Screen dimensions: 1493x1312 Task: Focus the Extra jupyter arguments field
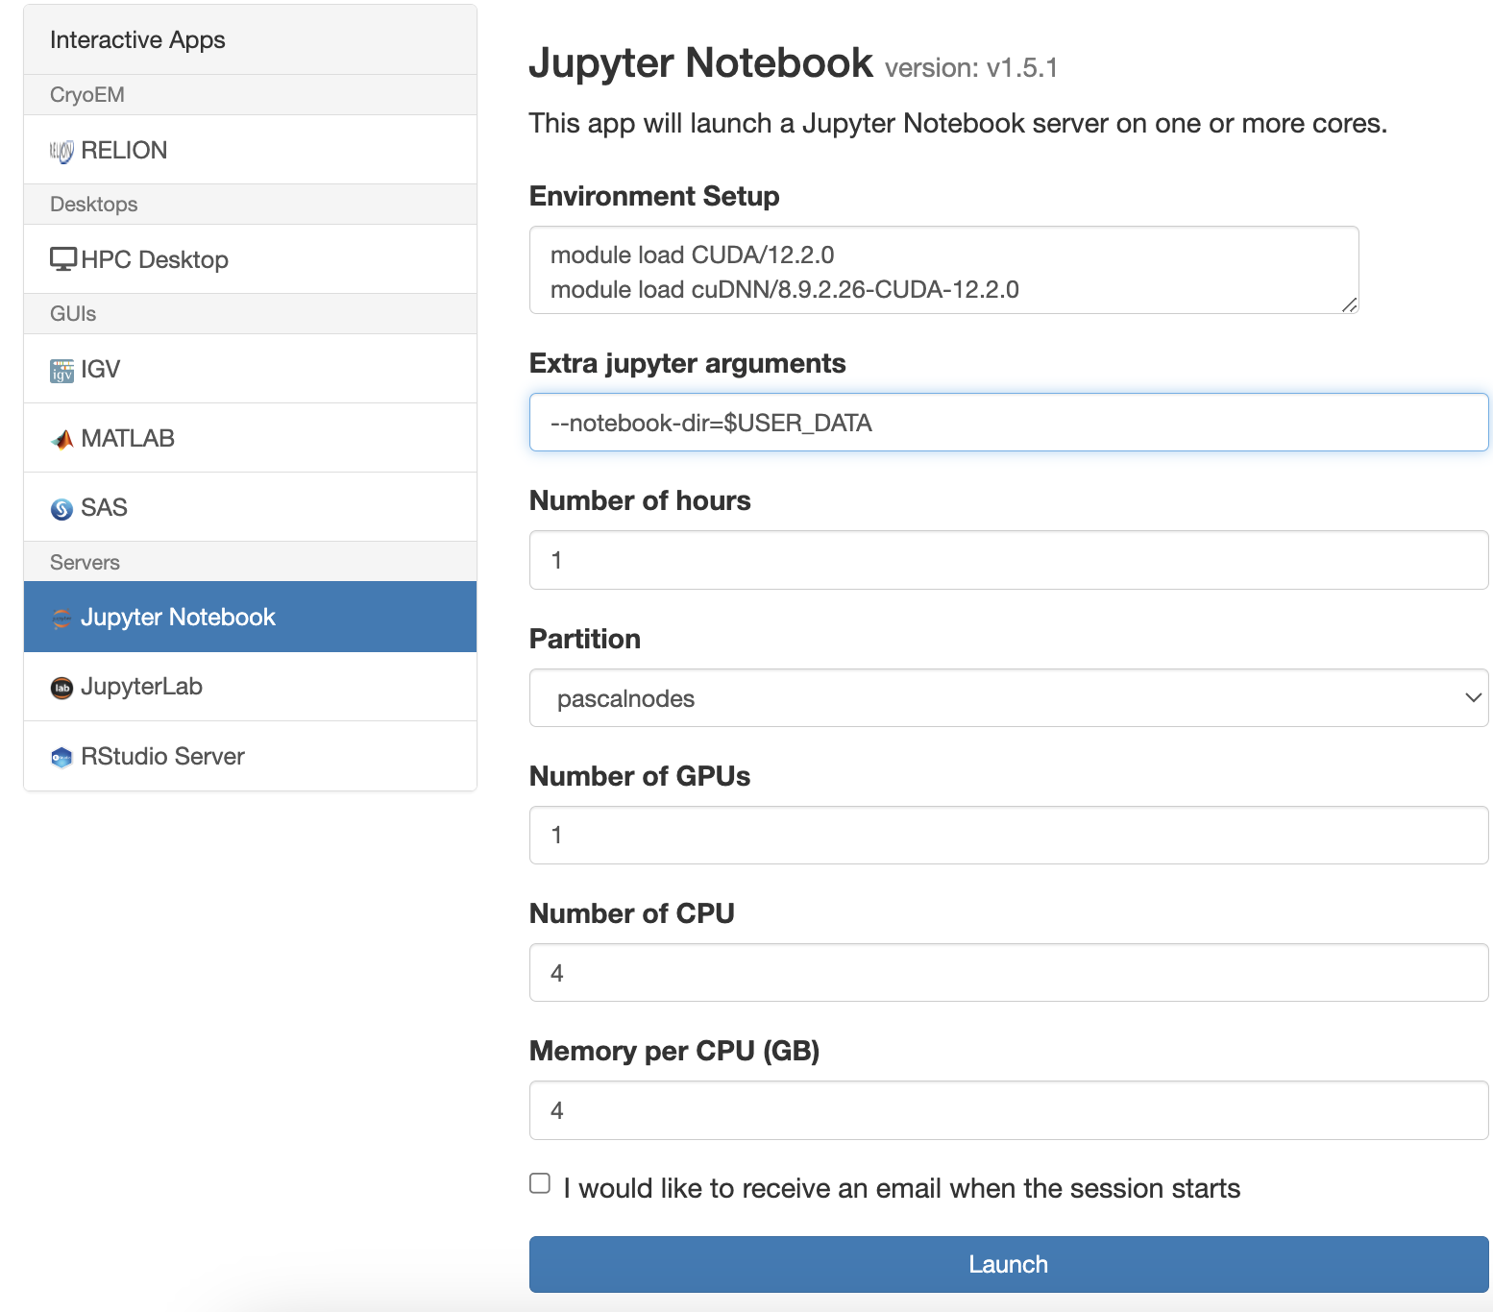point(1008,423)
